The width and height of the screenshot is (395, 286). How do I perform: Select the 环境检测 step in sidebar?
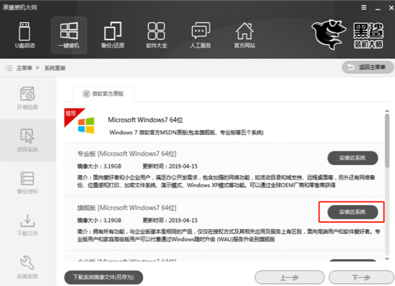[x=28, y=98]
